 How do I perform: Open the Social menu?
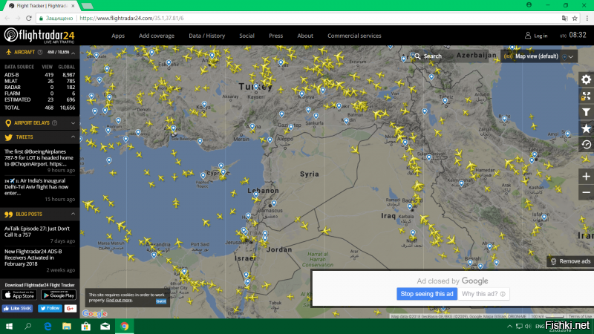point(247,36)
